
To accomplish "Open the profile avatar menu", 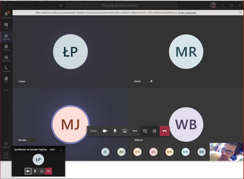I will (213, 5).
